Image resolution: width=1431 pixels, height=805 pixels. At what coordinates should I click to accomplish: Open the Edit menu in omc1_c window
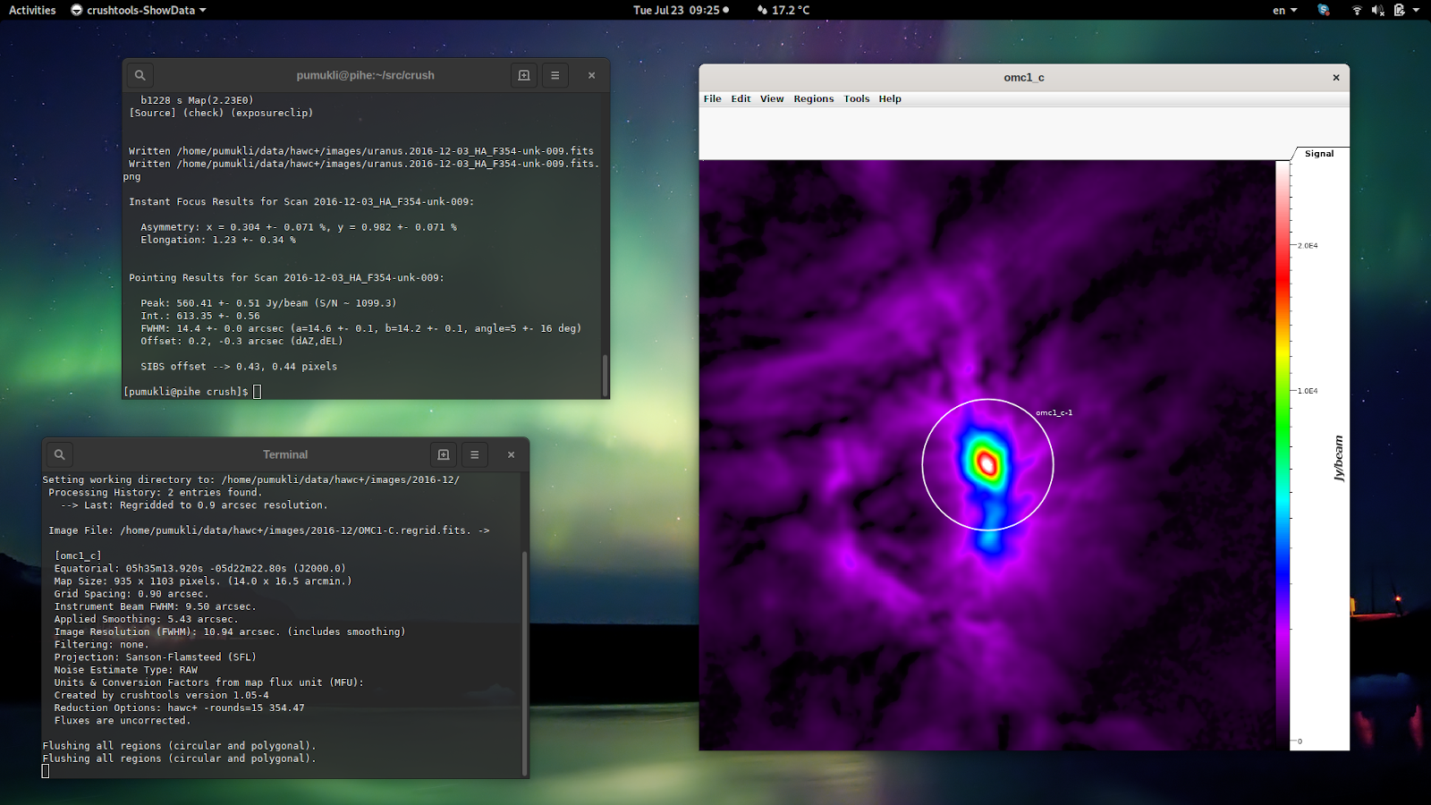coord(741,99)
